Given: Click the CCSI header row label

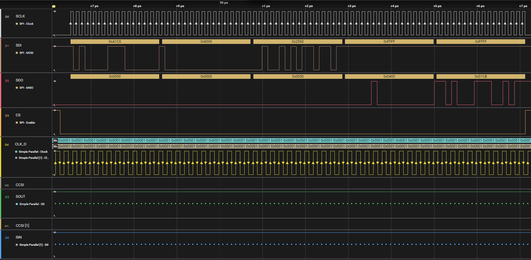Looking at the screenshot, I should tap(20, 185).
